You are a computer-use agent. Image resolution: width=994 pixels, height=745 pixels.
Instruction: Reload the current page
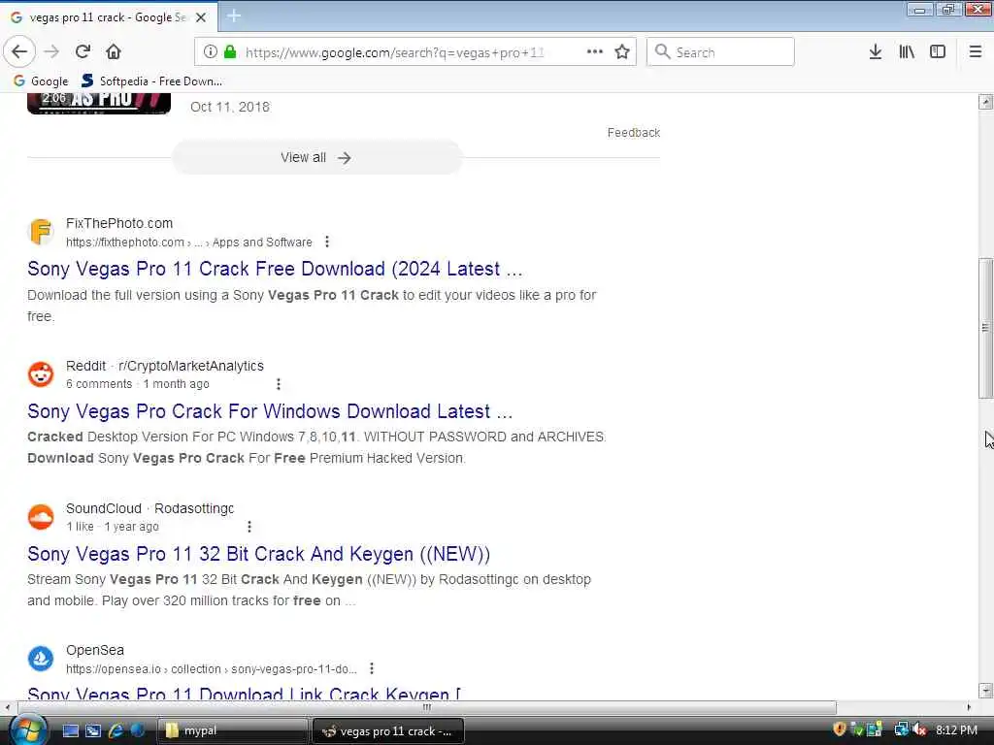point(83,52)
